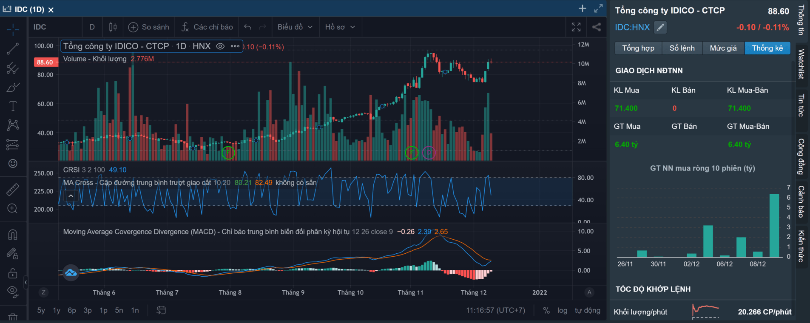The image size is (810, 323).
Task: Open the candlestick chart style icon
Action: click(113, 27)
